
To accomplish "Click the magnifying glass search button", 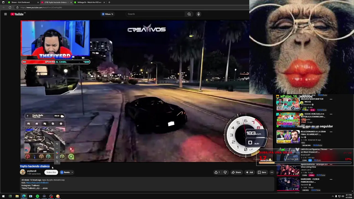I will pos(189,14).
